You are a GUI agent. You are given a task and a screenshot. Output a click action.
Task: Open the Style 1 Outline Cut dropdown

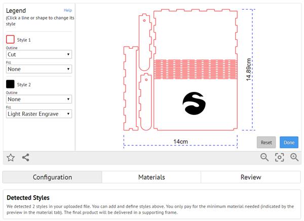pos(39,54)
